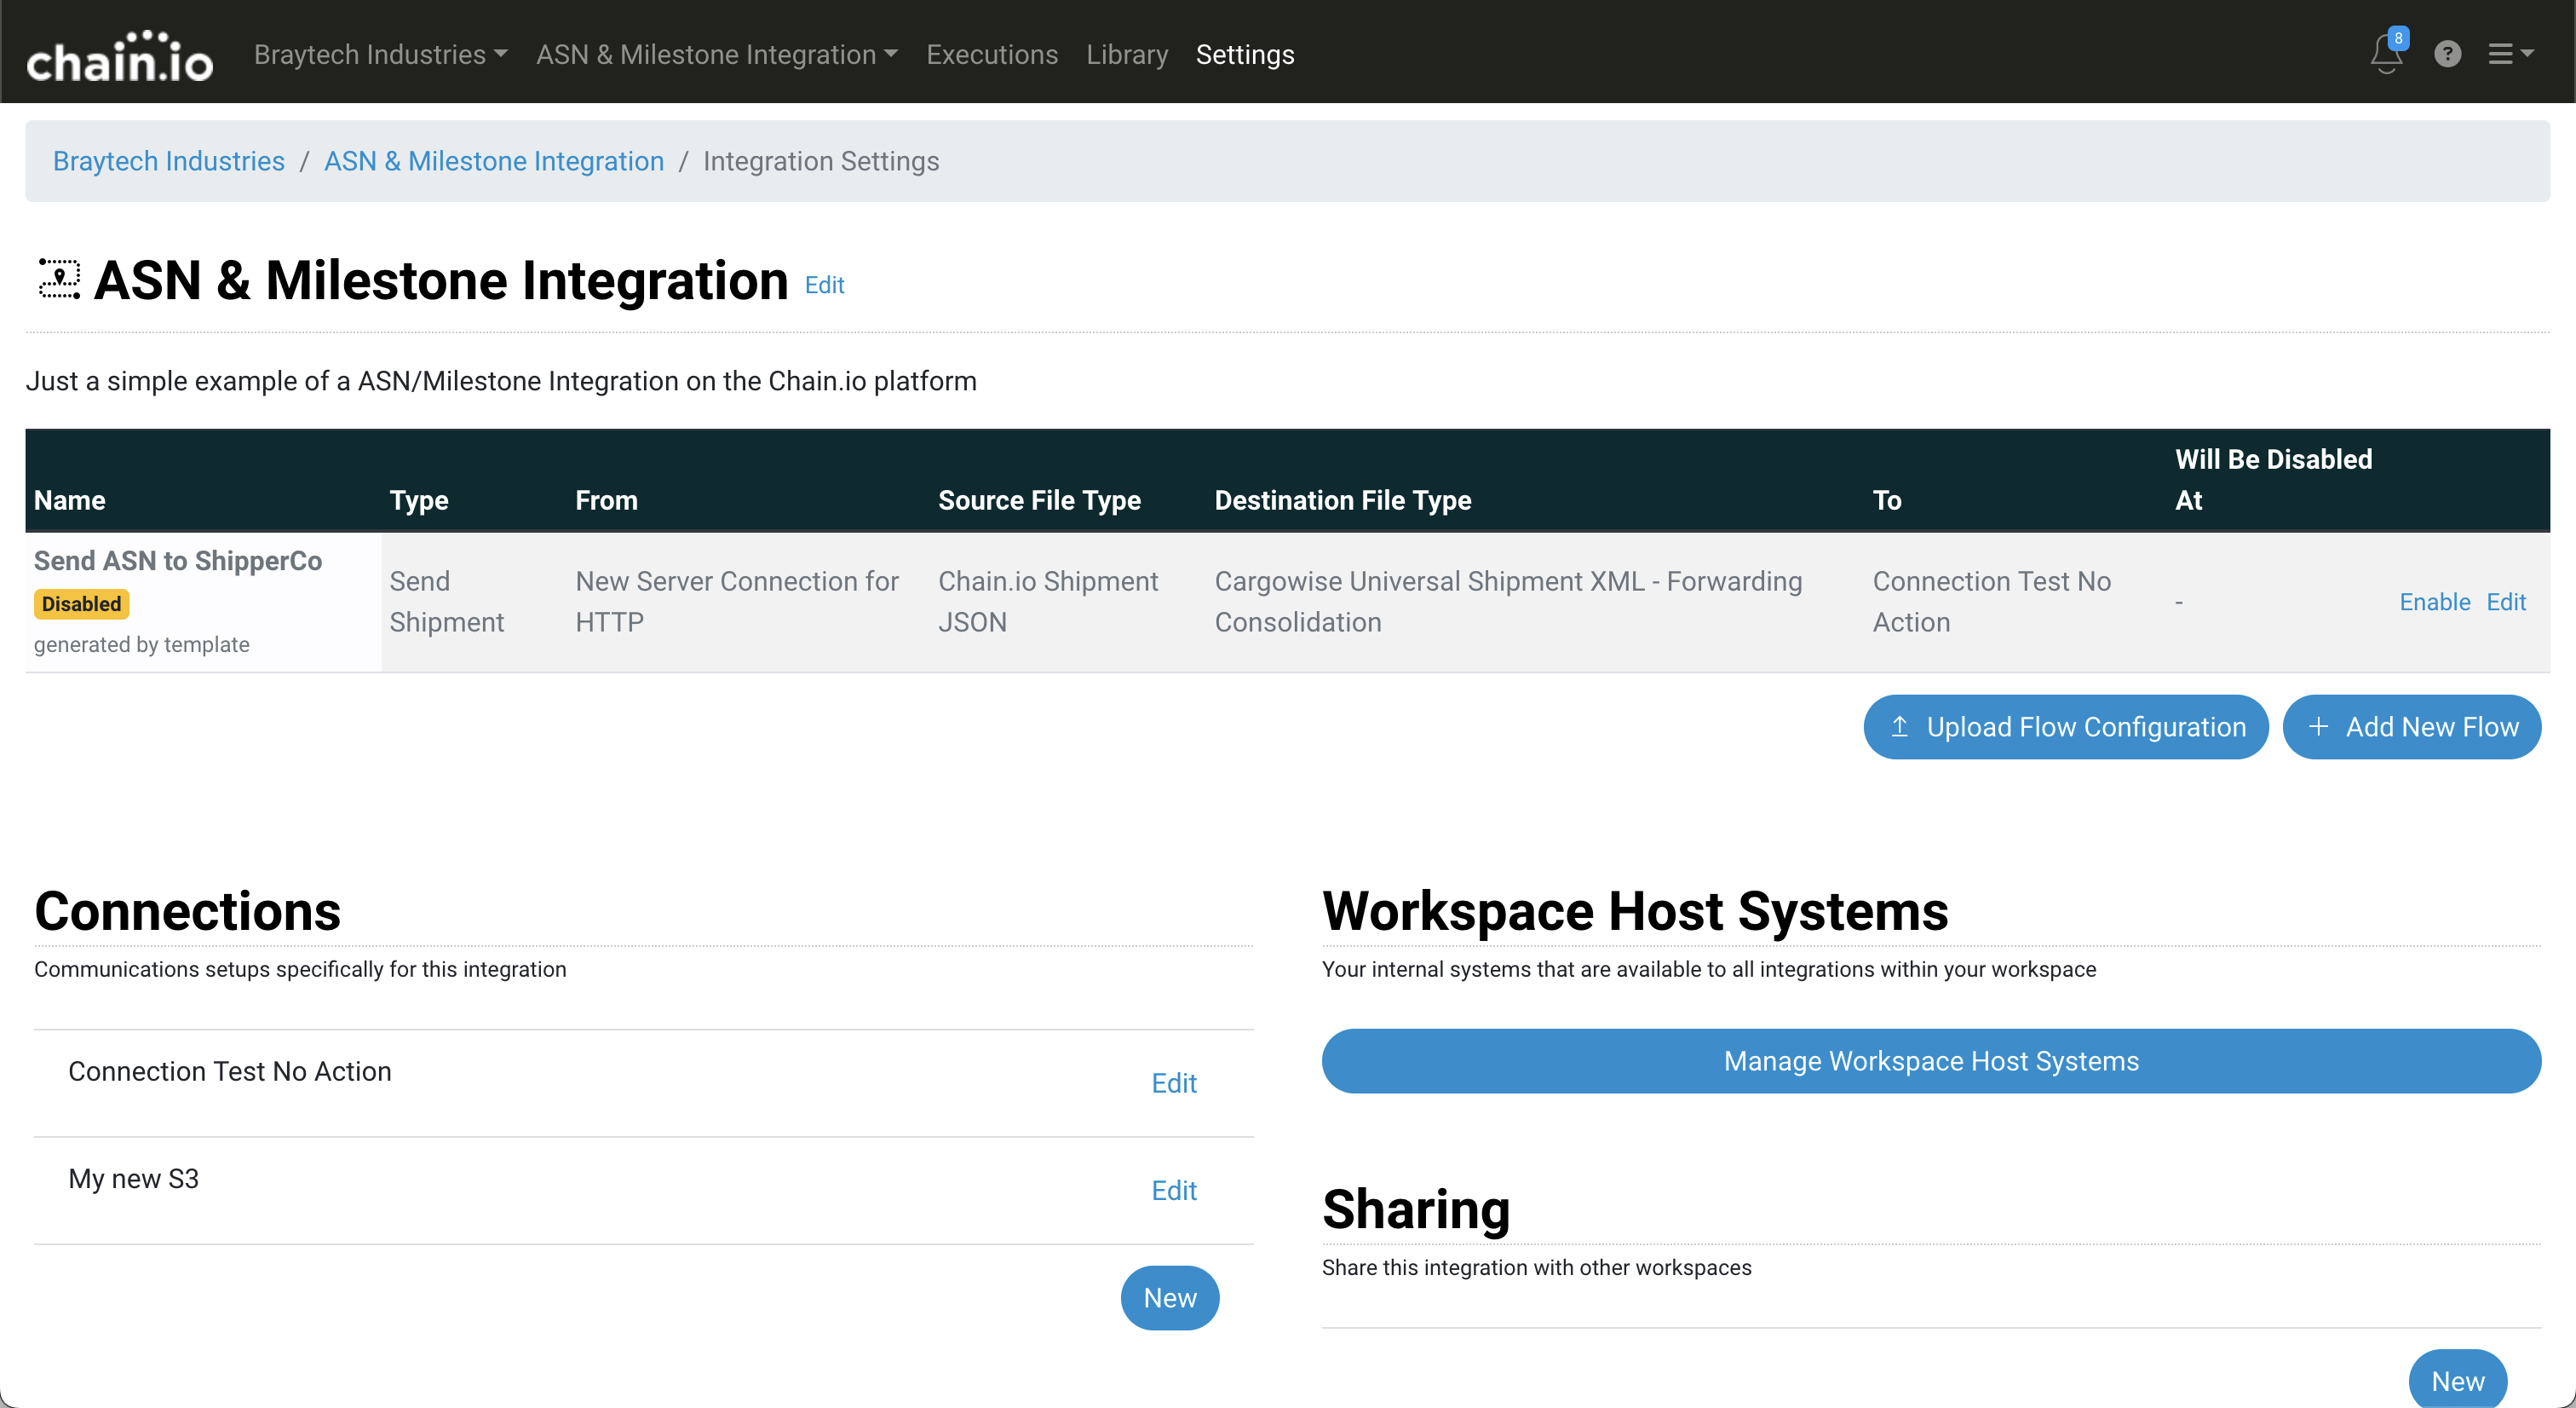Create a New sharing entry
The image size is (2576, 1408).
(x=2457, y=1380)
